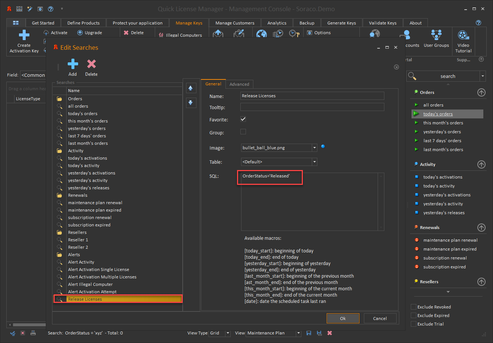Open the sidebar search box dropdown arrow

[483, 76]
